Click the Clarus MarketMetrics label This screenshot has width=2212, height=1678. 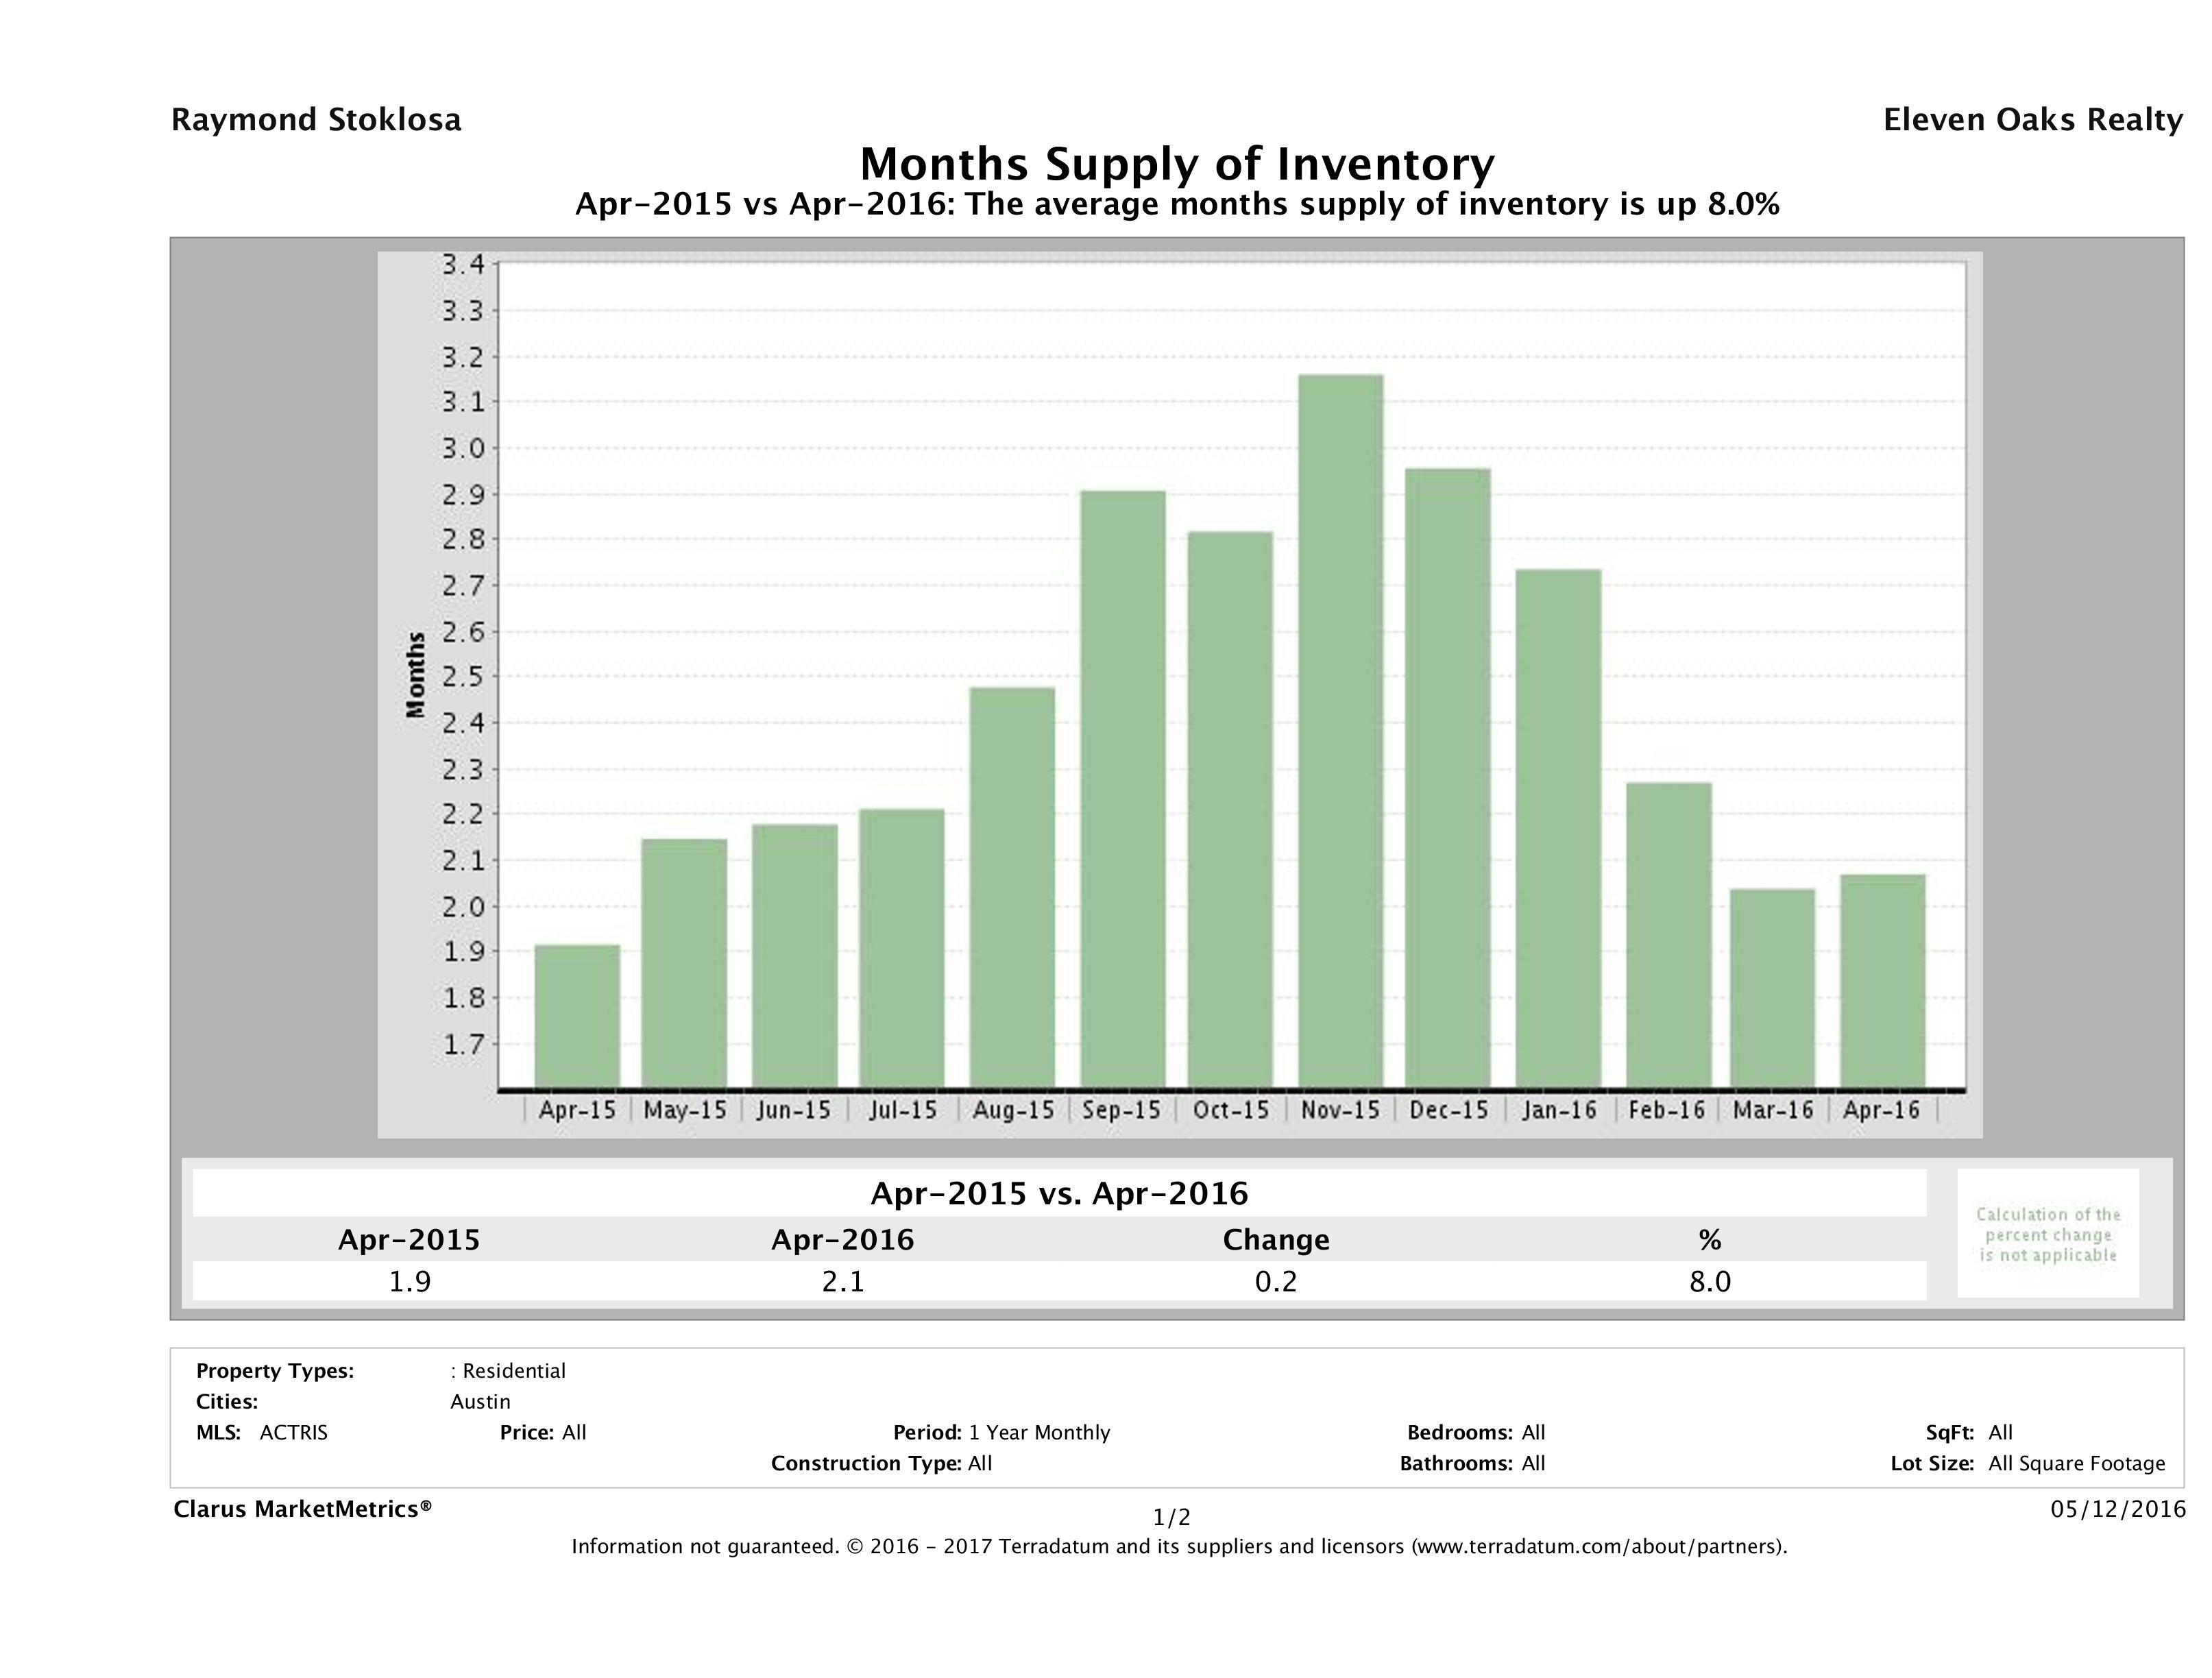tap(302, 1509)
